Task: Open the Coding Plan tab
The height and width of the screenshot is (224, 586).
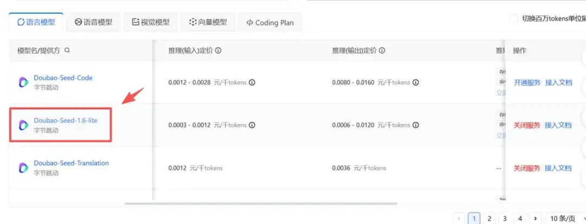Action: (270, 23)
